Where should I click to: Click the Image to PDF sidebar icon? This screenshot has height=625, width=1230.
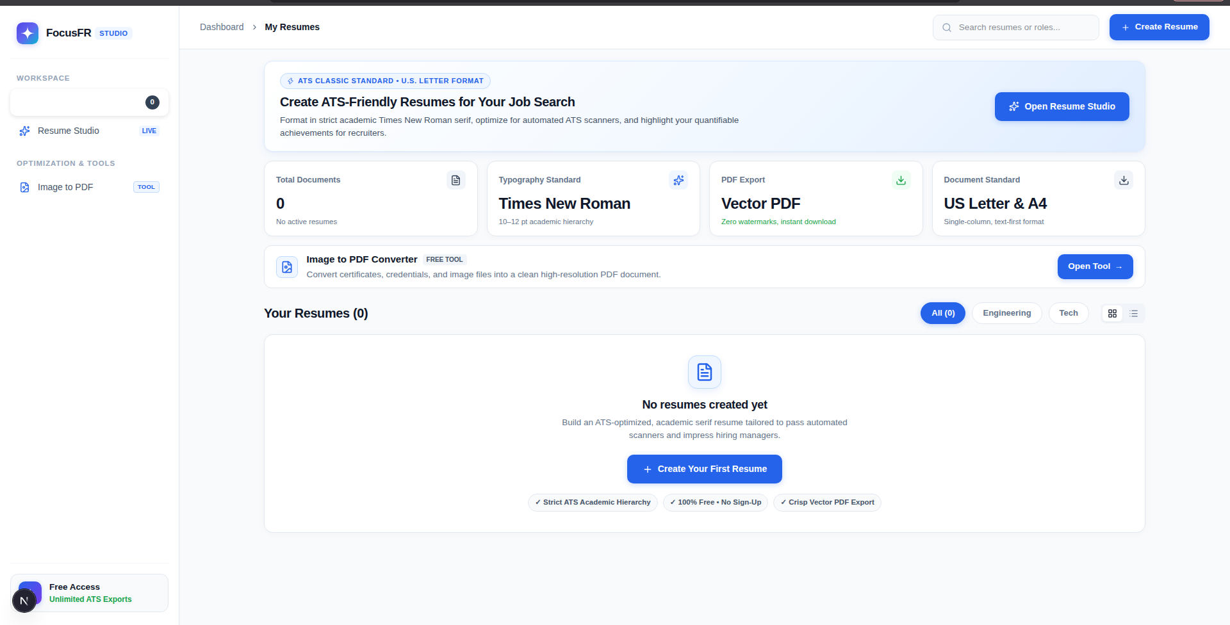24,187
